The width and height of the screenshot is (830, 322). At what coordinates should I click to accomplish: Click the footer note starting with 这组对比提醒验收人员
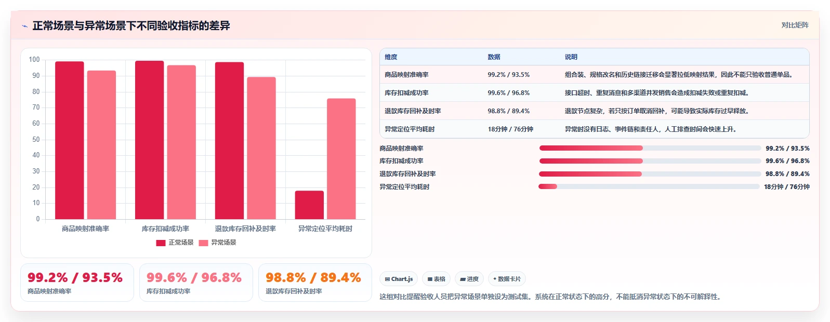click(x=550, y=297)
